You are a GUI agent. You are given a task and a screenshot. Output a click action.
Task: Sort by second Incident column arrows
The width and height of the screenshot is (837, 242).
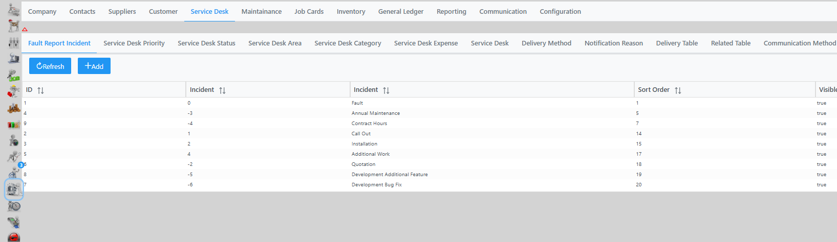pyautogui.click(x=386, y=90)
